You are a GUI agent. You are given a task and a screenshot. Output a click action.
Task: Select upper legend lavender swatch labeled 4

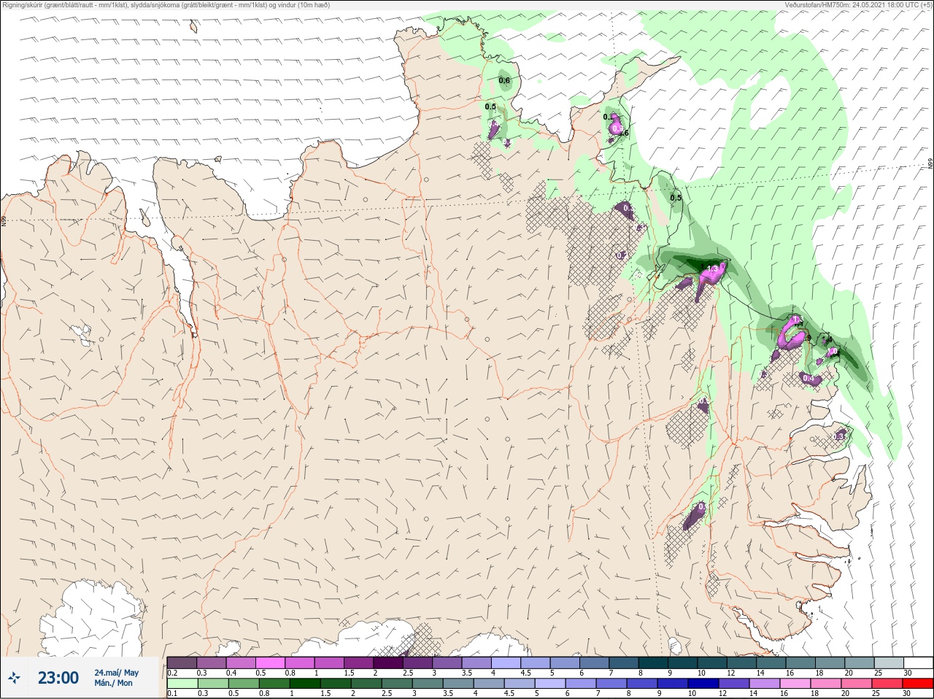tap(506, 663)
